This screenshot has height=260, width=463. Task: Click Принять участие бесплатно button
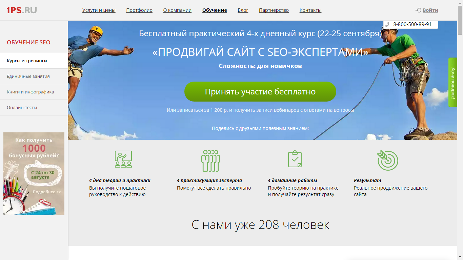[x=260, y=92]
